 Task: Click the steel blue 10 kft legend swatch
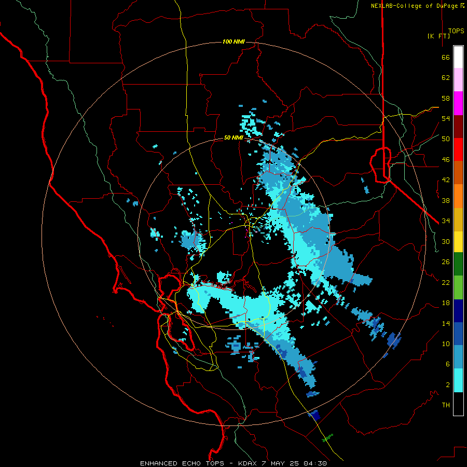(458, 357)
